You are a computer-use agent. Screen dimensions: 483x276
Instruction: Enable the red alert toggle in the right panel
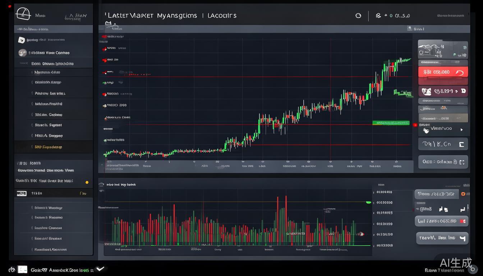click(443, 72)
